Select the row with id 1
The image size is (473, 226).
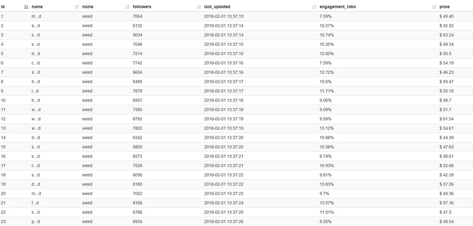click(236, 16)
